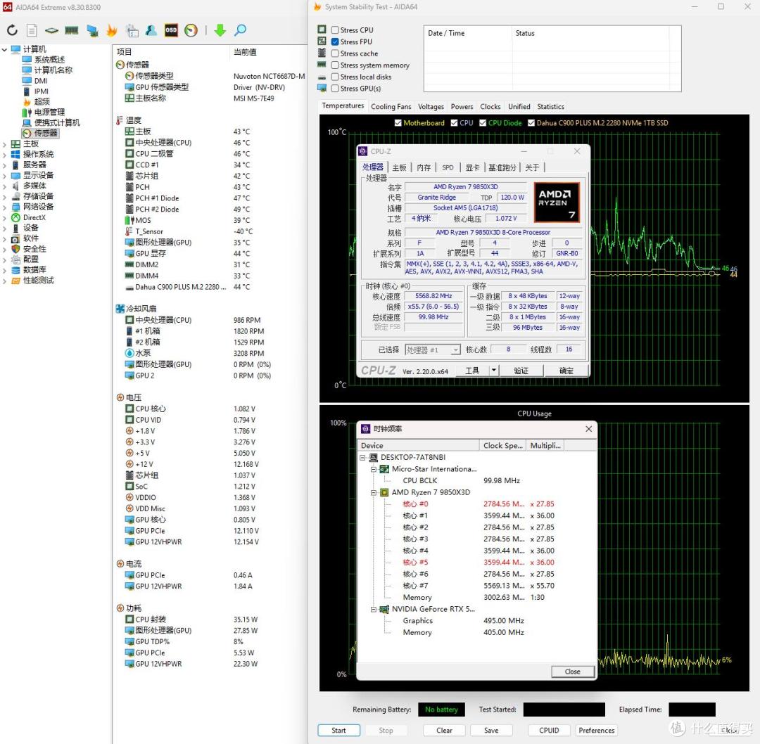Click the refresh icon in AIDA64 toolbar
The image size is (760, 744).
click(12, 30)
